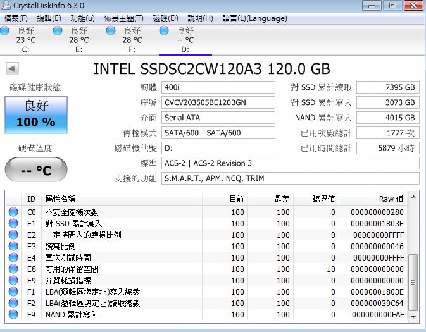Click status orb of attribute F2
Screen dimensions: 426x332
13,303
